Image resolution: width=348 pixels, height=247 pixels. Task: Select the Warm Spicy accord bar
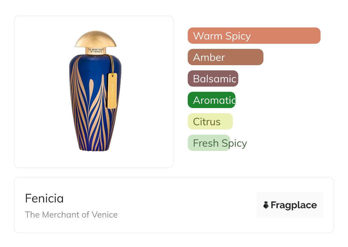pyautogui.click(x=254, y=36)
